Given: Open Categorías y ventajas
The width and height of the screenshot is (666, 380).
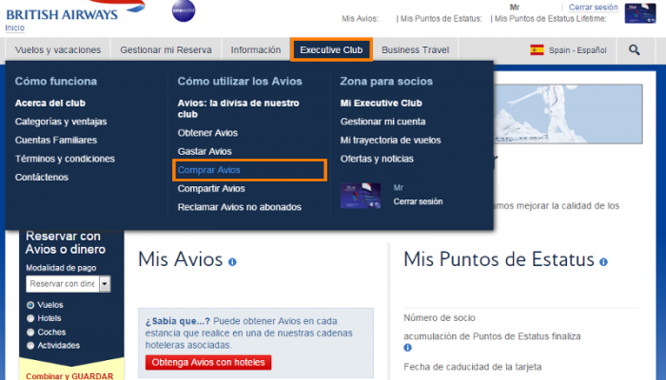Looking at the screenshot, I should tap(61, 122).
